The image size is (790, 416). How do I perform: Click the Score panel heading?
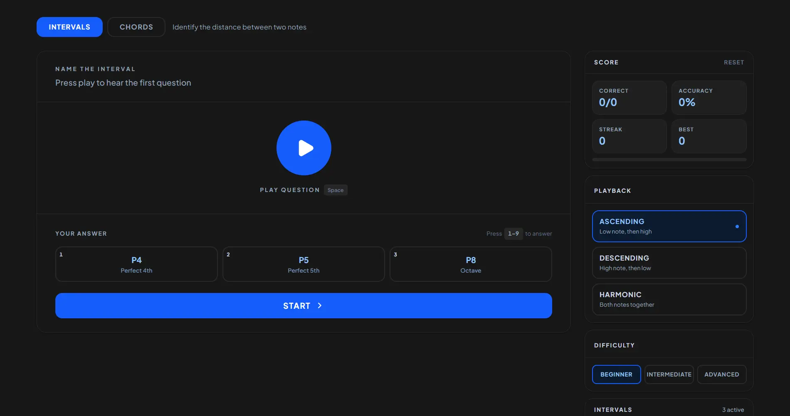pyautogui.click(x=606, y=62)
